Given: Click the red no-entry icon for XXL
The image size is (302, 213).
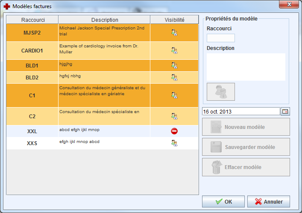Looking at the screenshot, I should coord(174,131).
